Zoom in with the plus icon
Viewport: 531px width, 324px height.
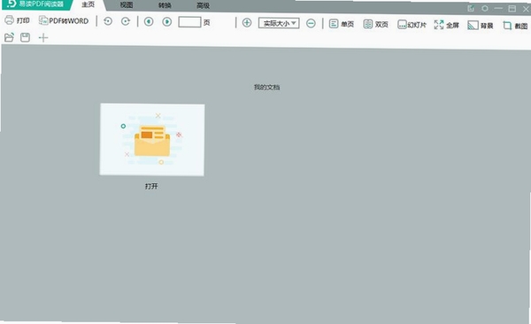pos(247,23)
